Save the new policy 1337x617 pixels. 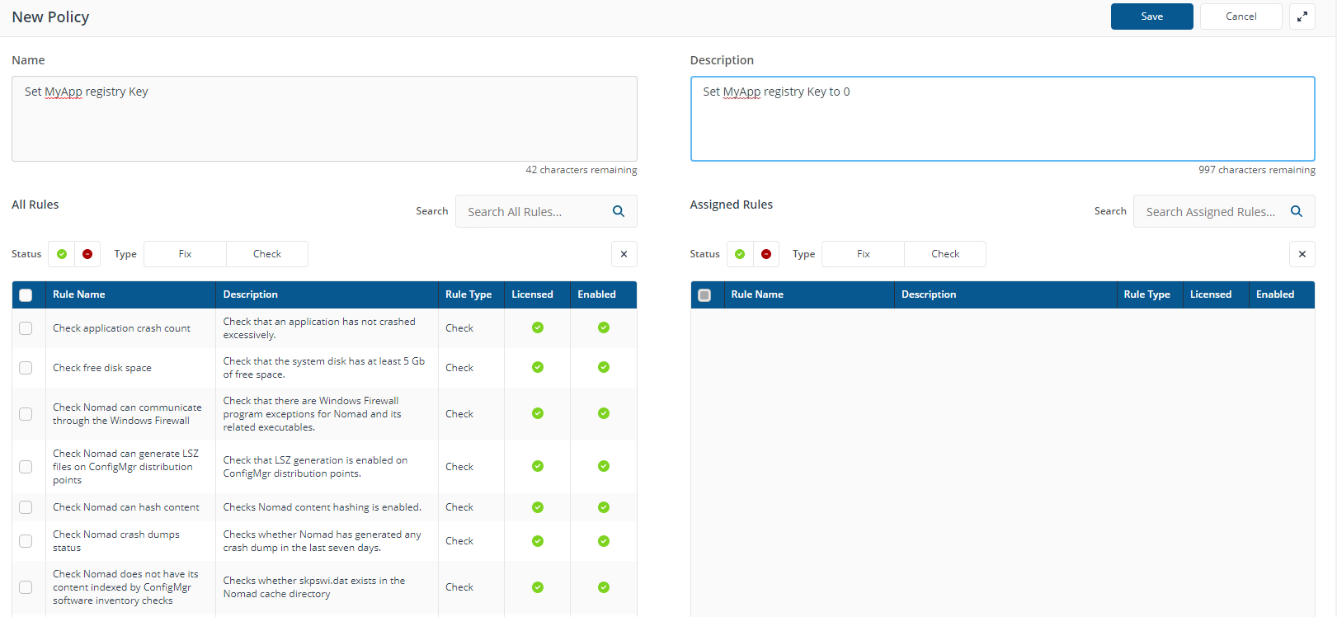point(1151,16)
